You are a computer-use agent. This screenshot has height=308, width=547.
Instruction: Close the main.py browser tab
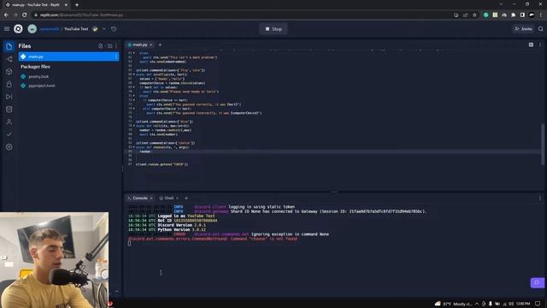coord(66,5)
